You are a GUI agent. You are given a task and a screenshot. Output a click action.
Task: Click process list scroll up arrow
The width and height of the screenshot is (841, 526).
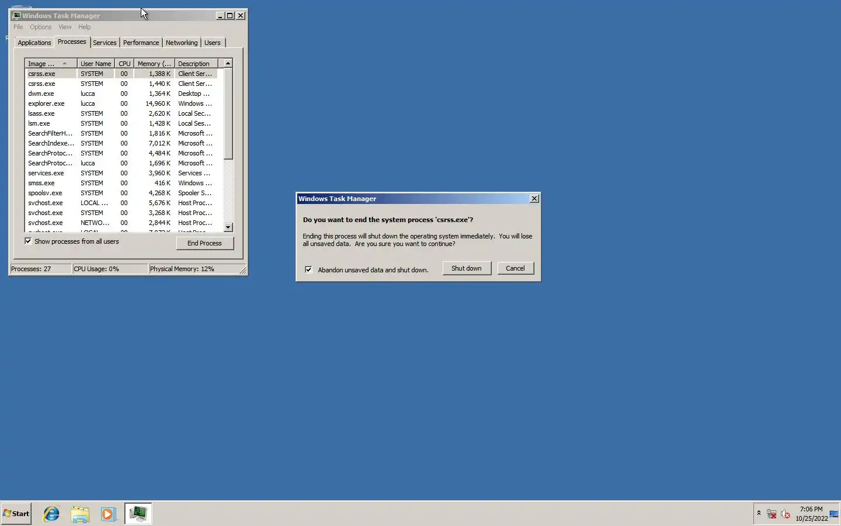tap(228, 63)
